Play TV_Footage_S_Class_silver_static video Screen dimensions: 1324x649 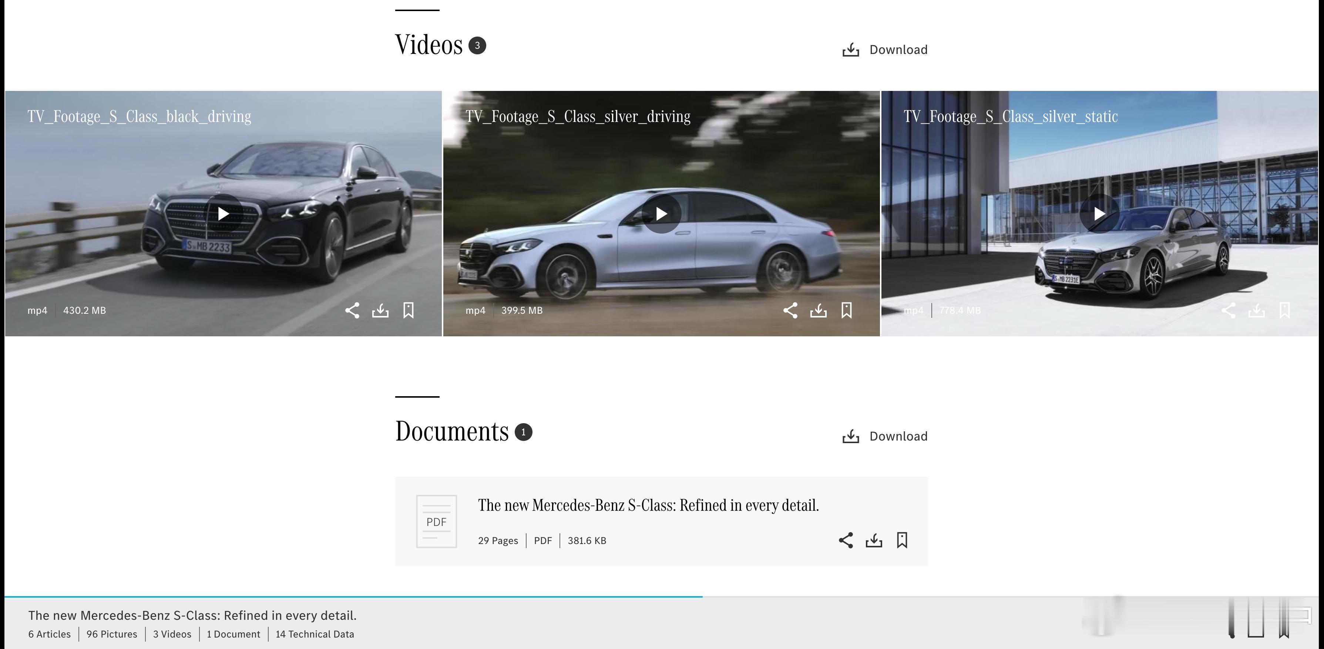pyautogui.click(x=1099, y=214)
